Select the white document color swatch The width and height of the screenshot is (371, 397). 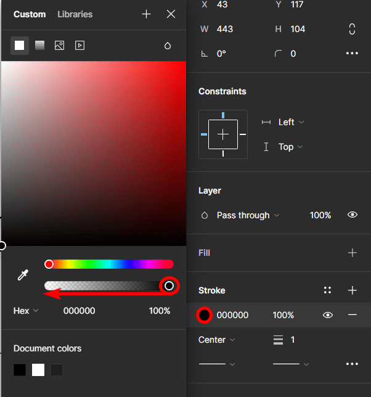click(38, 370)
